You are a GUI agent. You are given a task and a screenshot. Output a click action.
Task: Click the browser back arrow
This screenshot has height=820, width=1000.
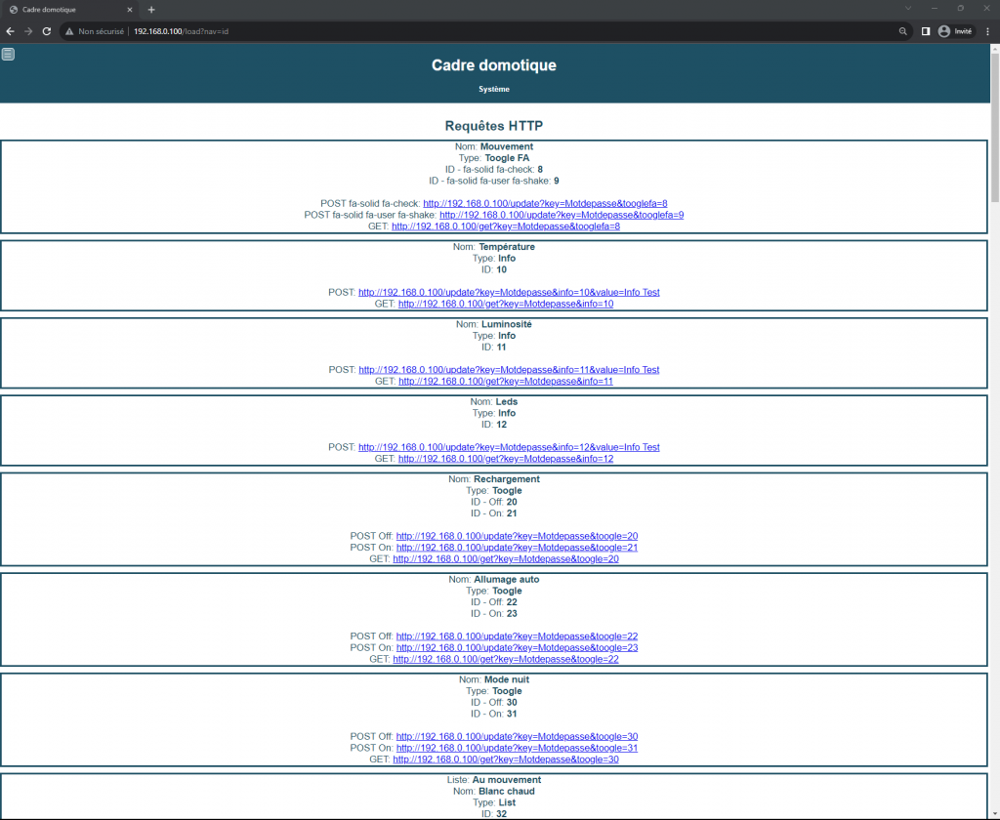[10, 31]
